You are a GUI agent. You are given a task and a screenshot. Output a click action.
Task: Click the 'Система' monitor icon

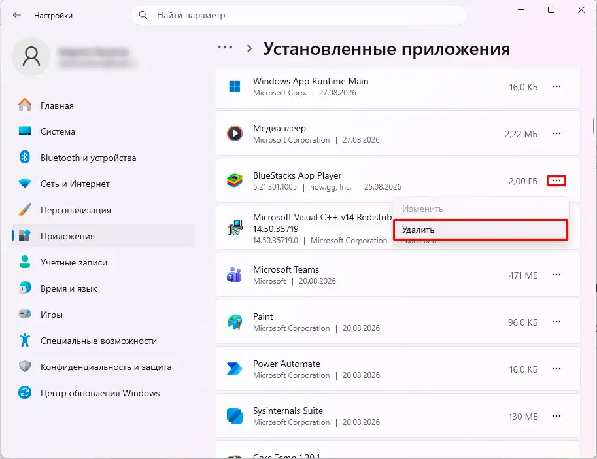[25, 131]
